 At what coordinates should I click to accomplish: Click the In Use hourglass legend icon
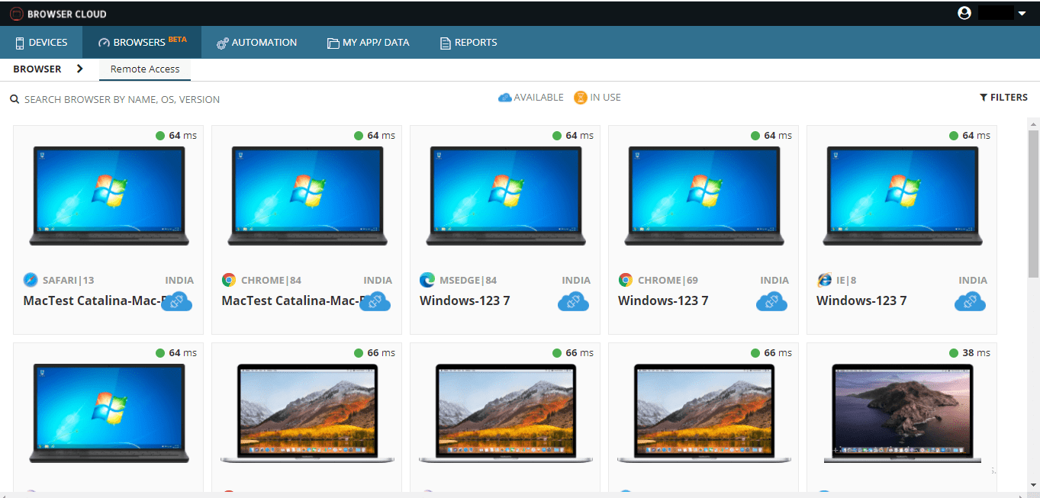(581, 98)
